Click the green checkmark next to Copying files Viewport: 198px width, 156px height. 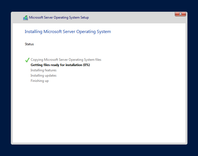[x=27, y=60]
